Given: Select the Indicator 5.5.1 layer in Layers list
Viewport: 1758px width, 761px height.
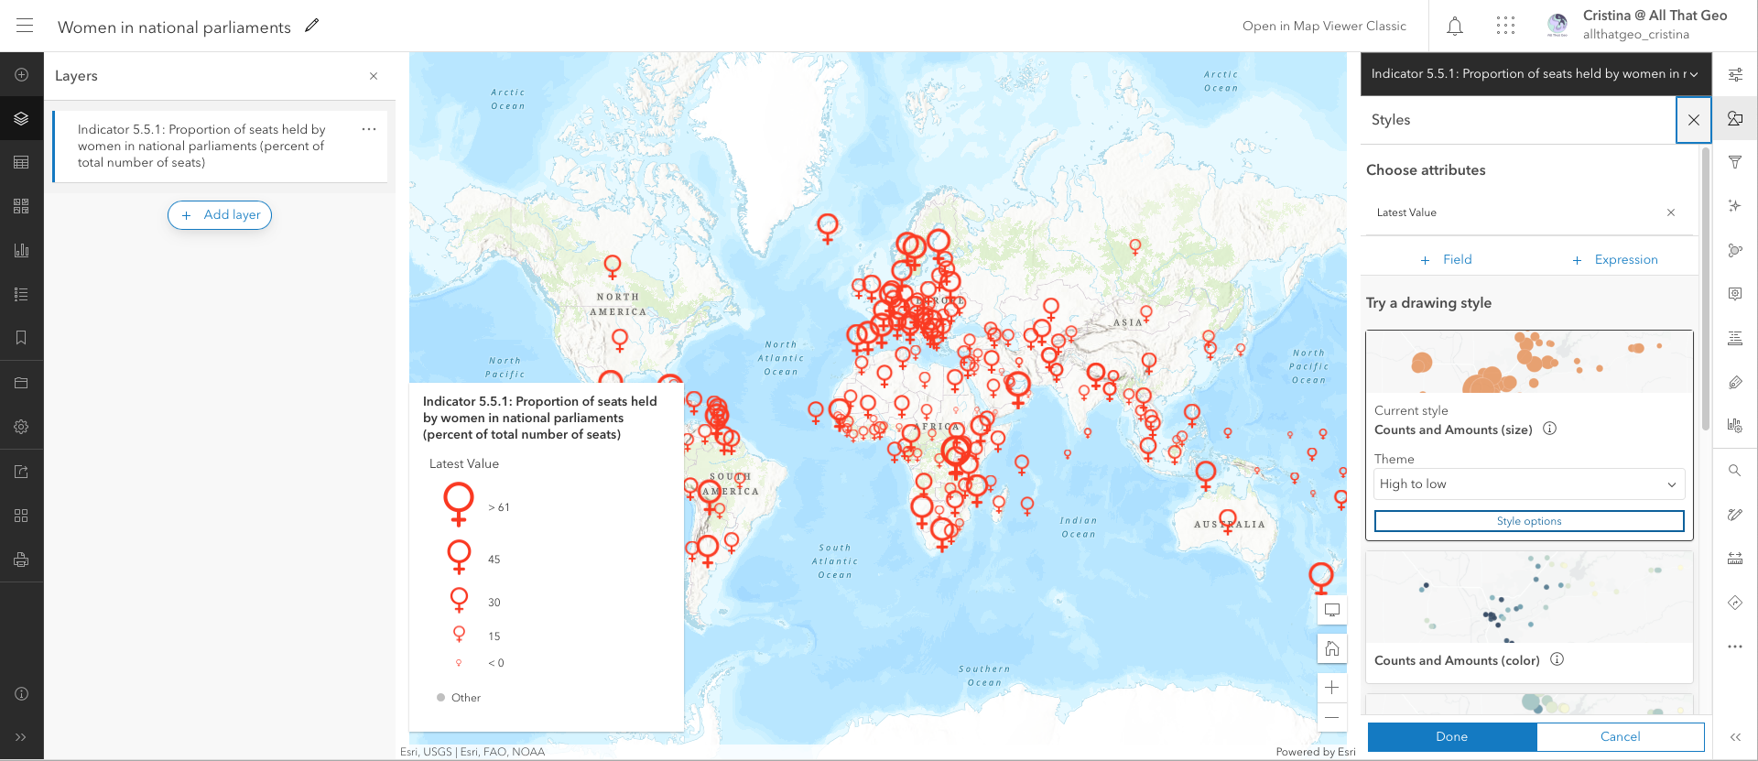Looking at the screenshot, I should pos(221,147).
